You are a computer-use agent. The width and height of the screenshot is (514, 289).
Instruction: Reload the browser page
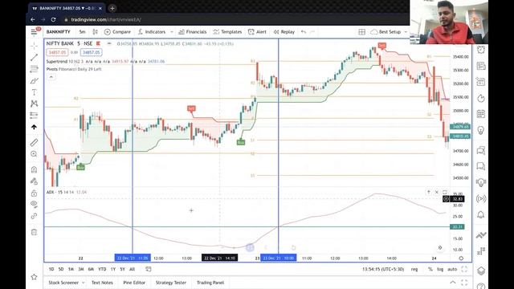pos(54,19)
